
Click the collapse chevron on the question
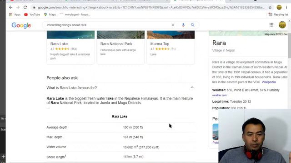(192, 87)
